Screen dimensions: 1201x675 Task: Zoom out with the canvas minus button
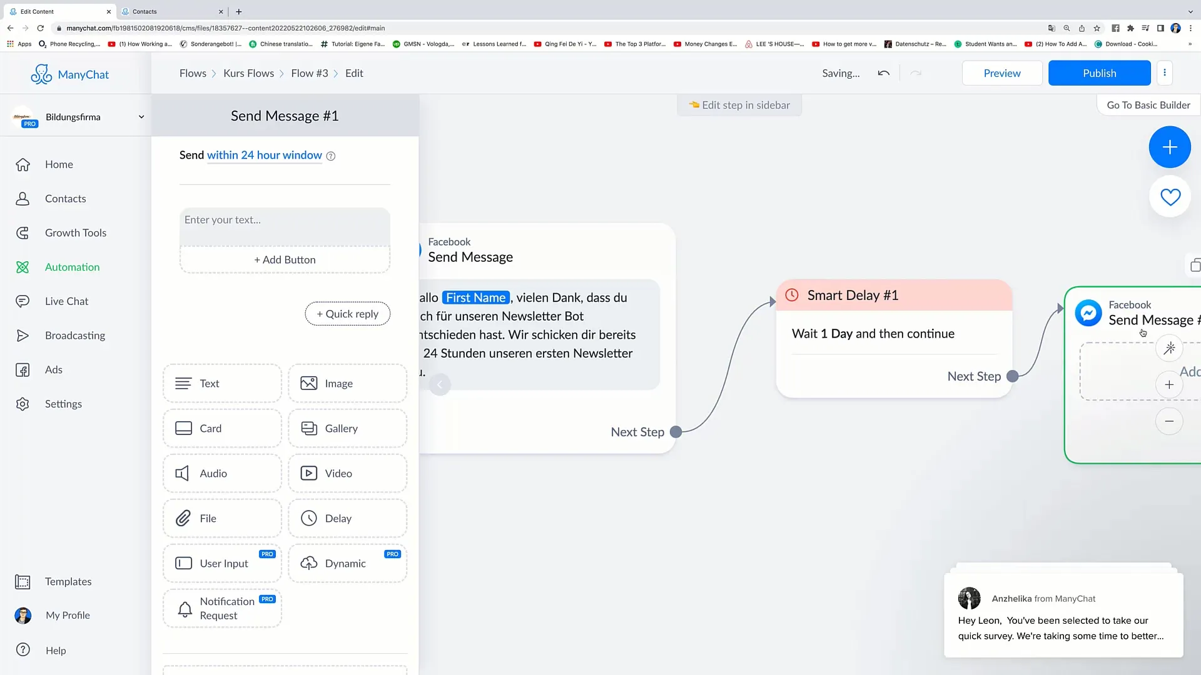click(x=1169, y=421)
